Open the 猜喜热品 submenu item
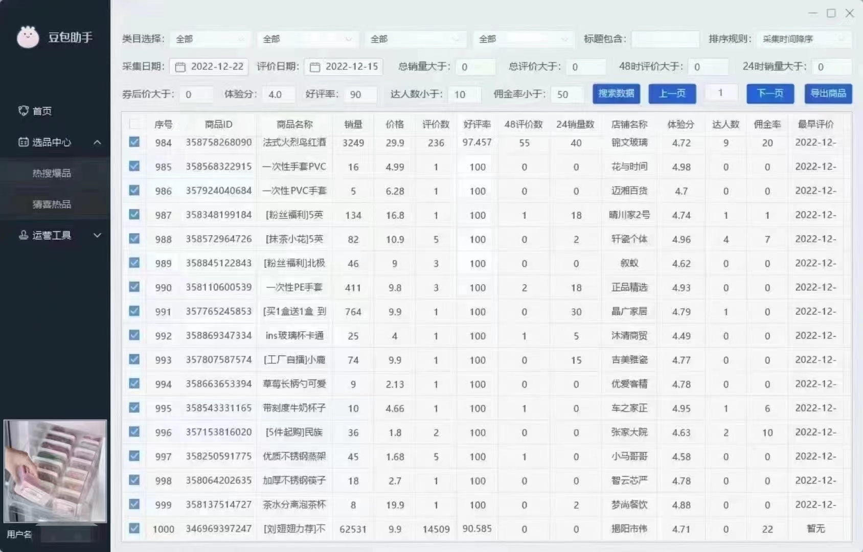The image size is (863, 552). coord(52,204)
